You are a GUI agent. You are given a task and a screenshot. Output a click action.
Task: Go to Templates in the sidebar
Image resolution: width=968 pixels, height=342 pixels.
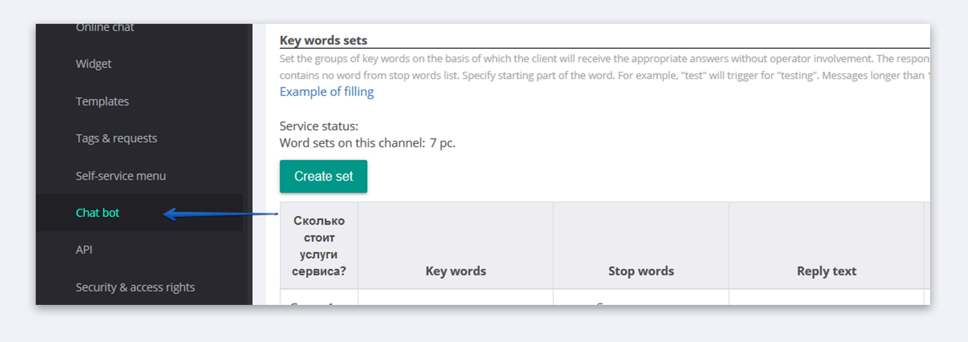coord(102,101)
